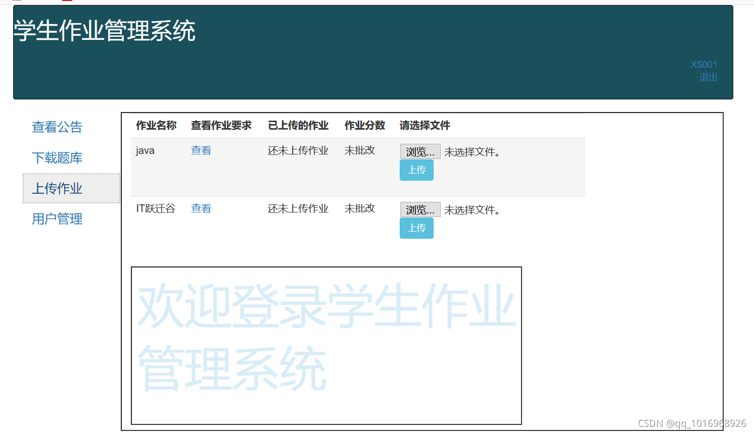Click the XS001 username link
This screenshot has width=754, height=434.
[704, 64]
